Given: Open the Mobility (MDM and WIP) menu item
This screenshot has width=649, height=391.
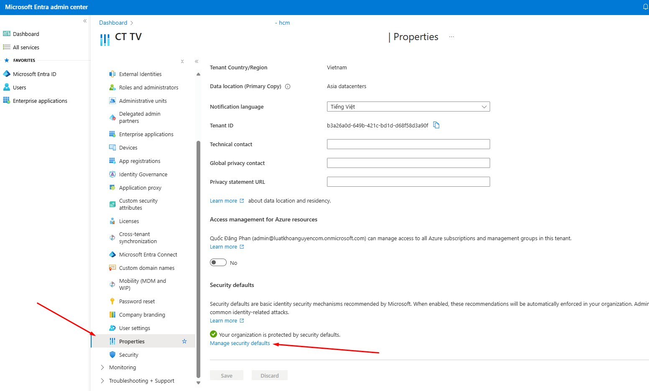Looking at the screenshot, I should tap(143, 284).
